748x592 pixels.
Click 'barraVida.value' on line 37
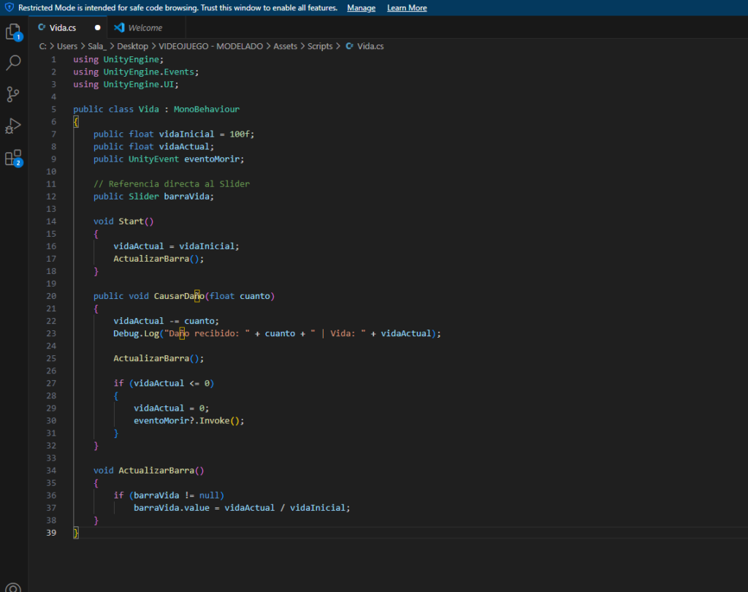pyautogui.click(x=171, y=507)
